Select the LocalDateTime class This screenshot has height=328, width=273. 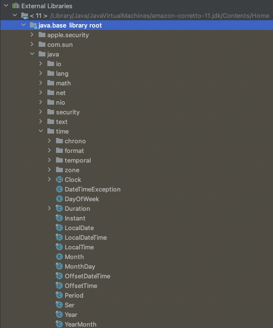(x=86, y=237)
